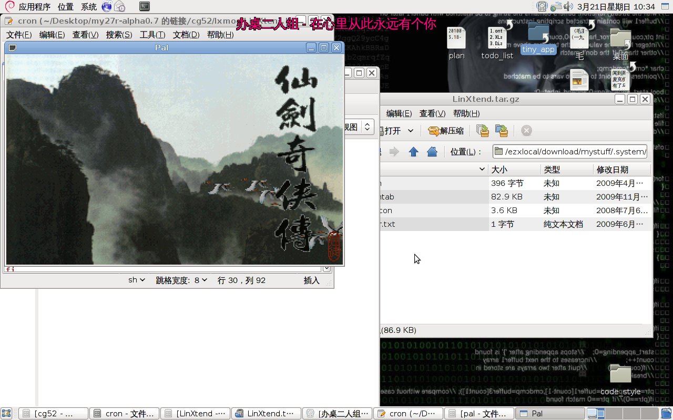The image size is (673, 420).
Task: Launch the mail clock icon in panel
Action: click(120, 7)
